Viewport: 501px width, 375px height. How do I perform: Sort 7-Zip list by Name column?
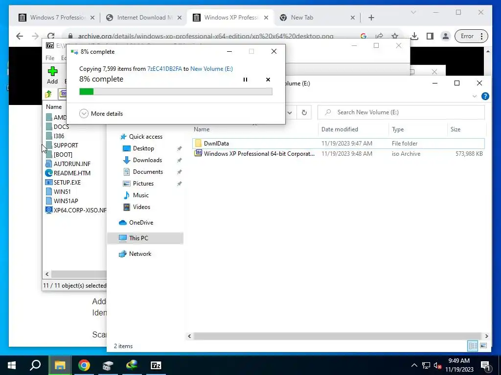[x=54, y=107]
